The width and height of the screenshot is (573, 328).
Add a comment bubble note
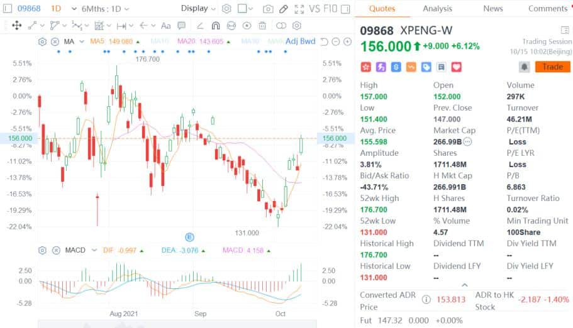pyautogui.click(x=181, y=26)
